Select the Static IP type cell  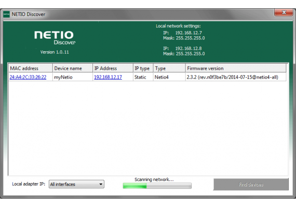(x=143, y=77)
